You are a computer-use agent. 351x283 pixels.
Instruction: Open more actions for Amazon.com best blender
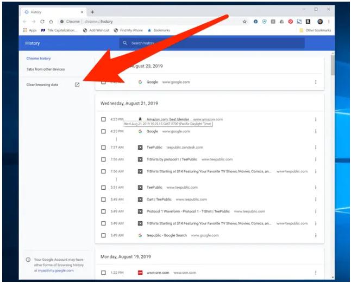click(x=316, y=119)
